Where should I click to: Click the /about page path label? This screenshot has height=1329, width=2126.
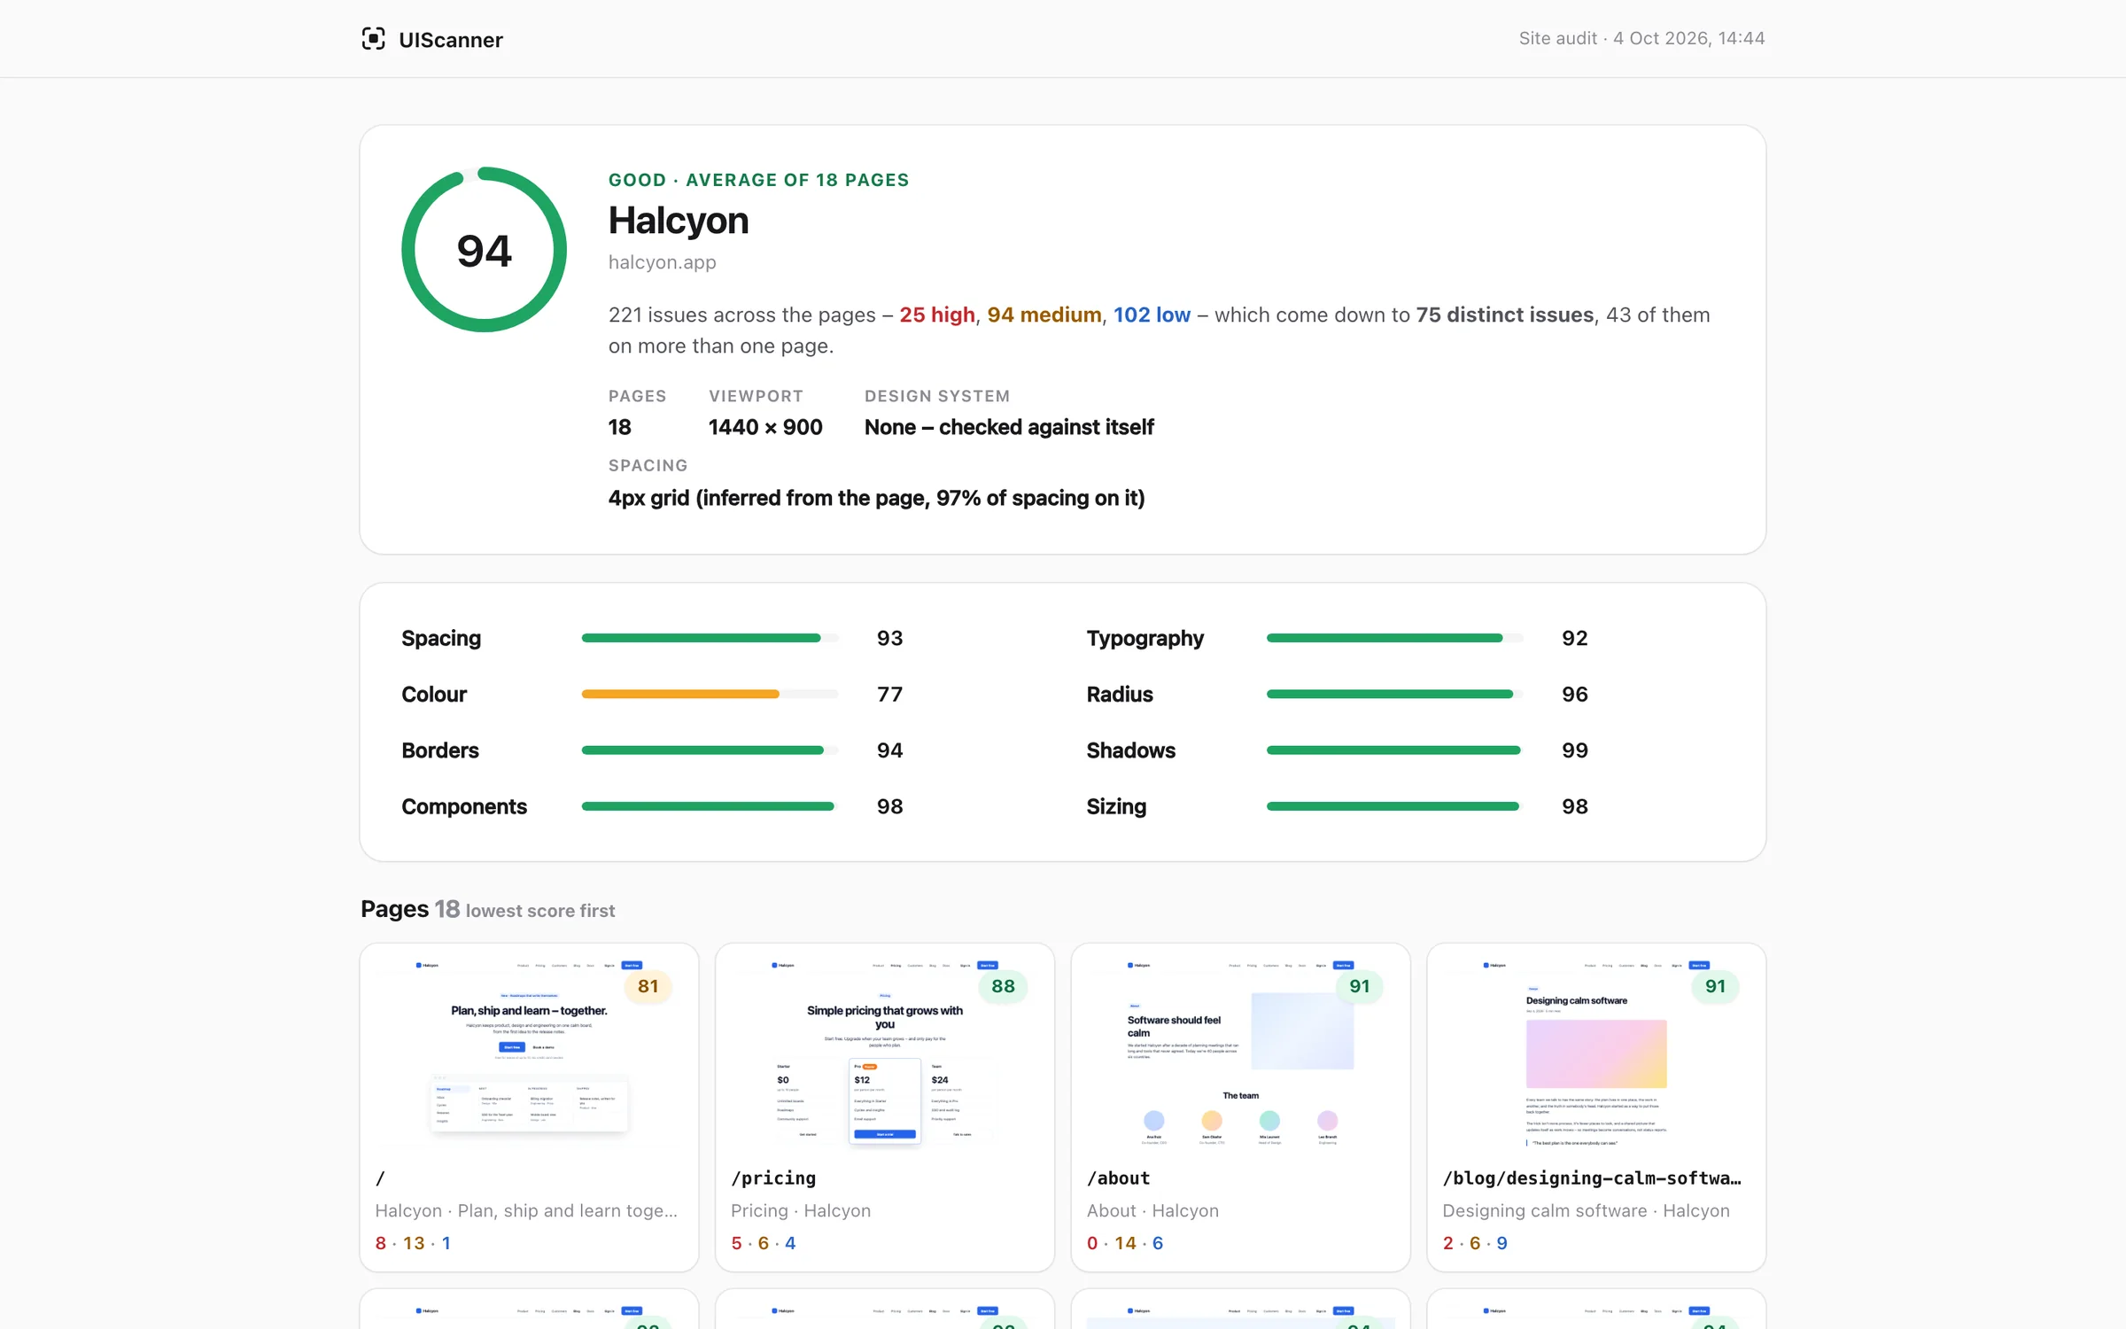pyautogui.click(x=1119, y=1177)
